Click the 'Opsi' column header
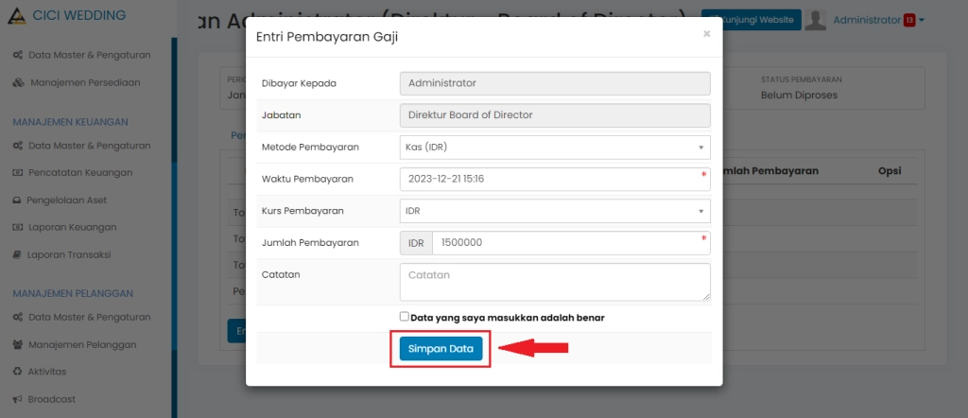The width and height of the screenshot is (968, 418). [890, 171]
